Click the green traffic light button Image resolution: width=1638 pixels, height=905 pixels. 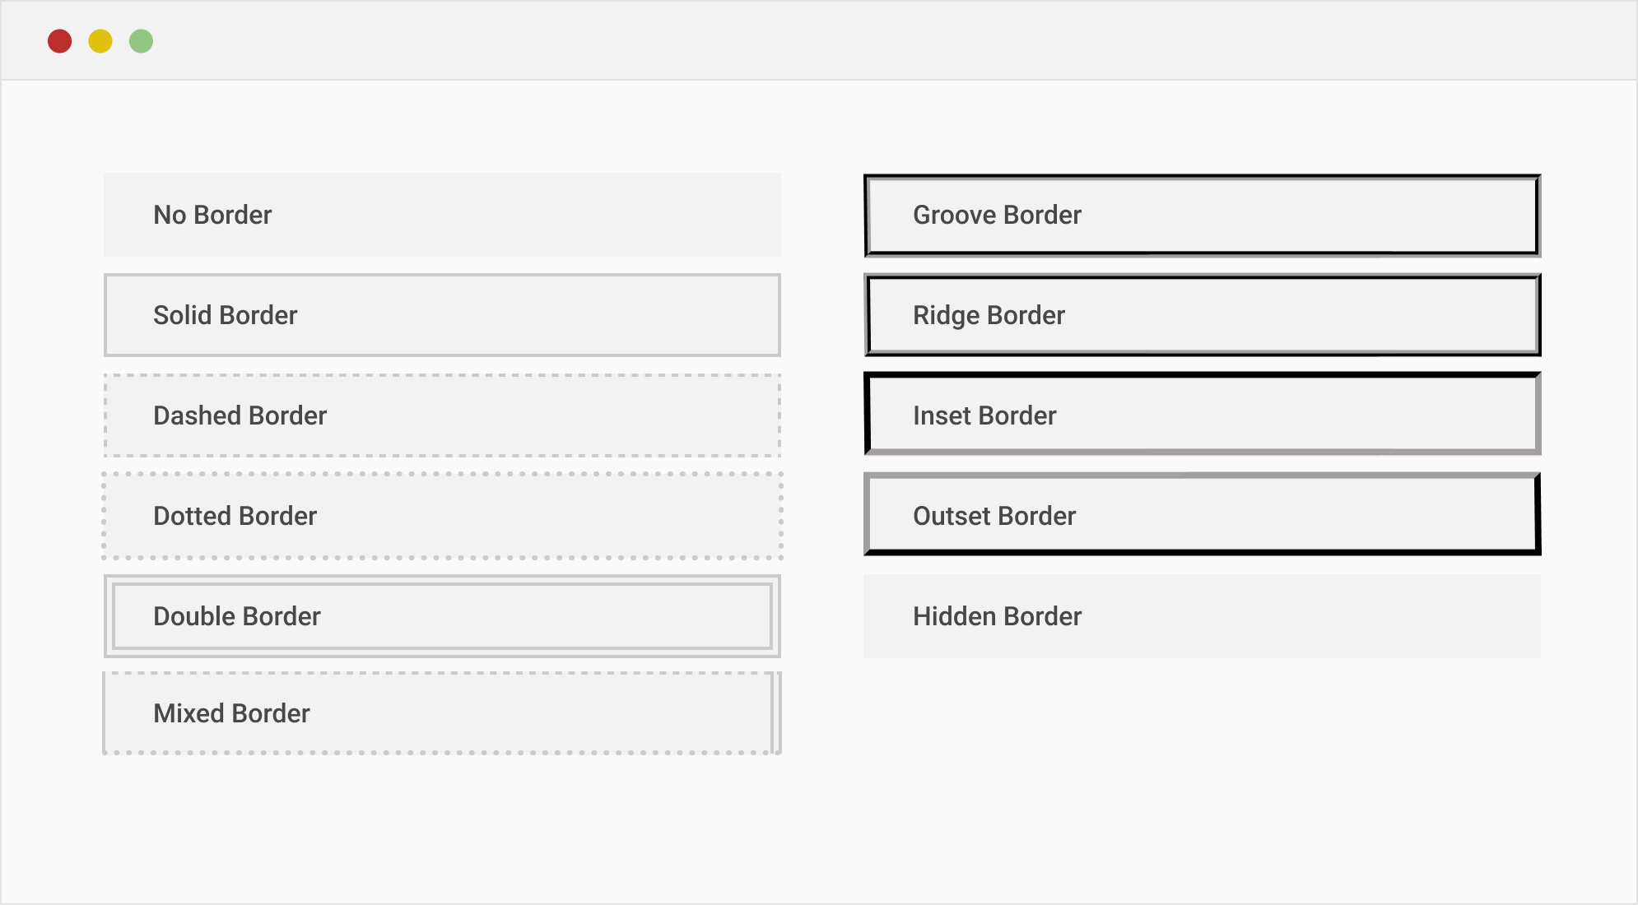click(141, 39)
